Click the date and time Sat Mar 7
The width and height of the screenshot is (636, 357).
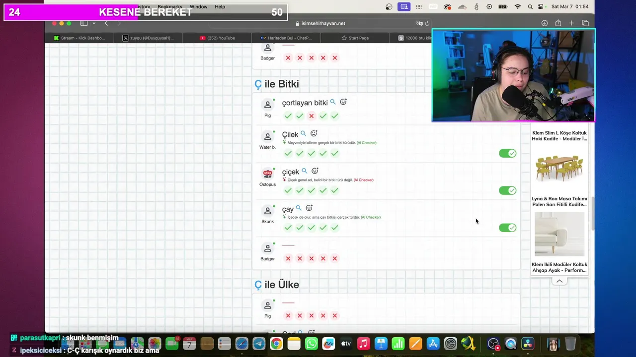coord(570,7)
